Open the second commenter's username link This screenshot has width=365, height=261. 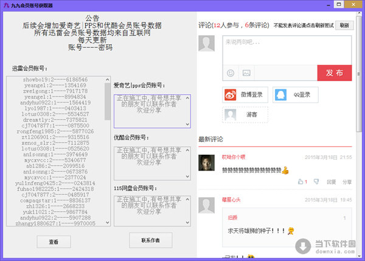(x=231, y=200)
